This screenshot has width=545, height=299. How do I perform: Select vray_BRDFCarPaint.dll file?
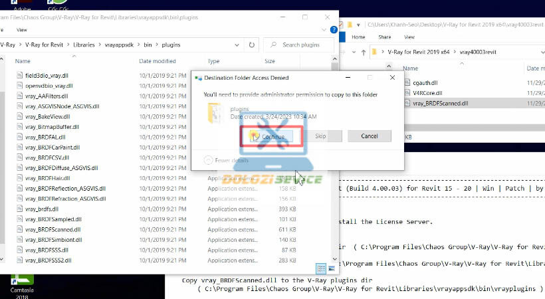click(x=53, y=147)
